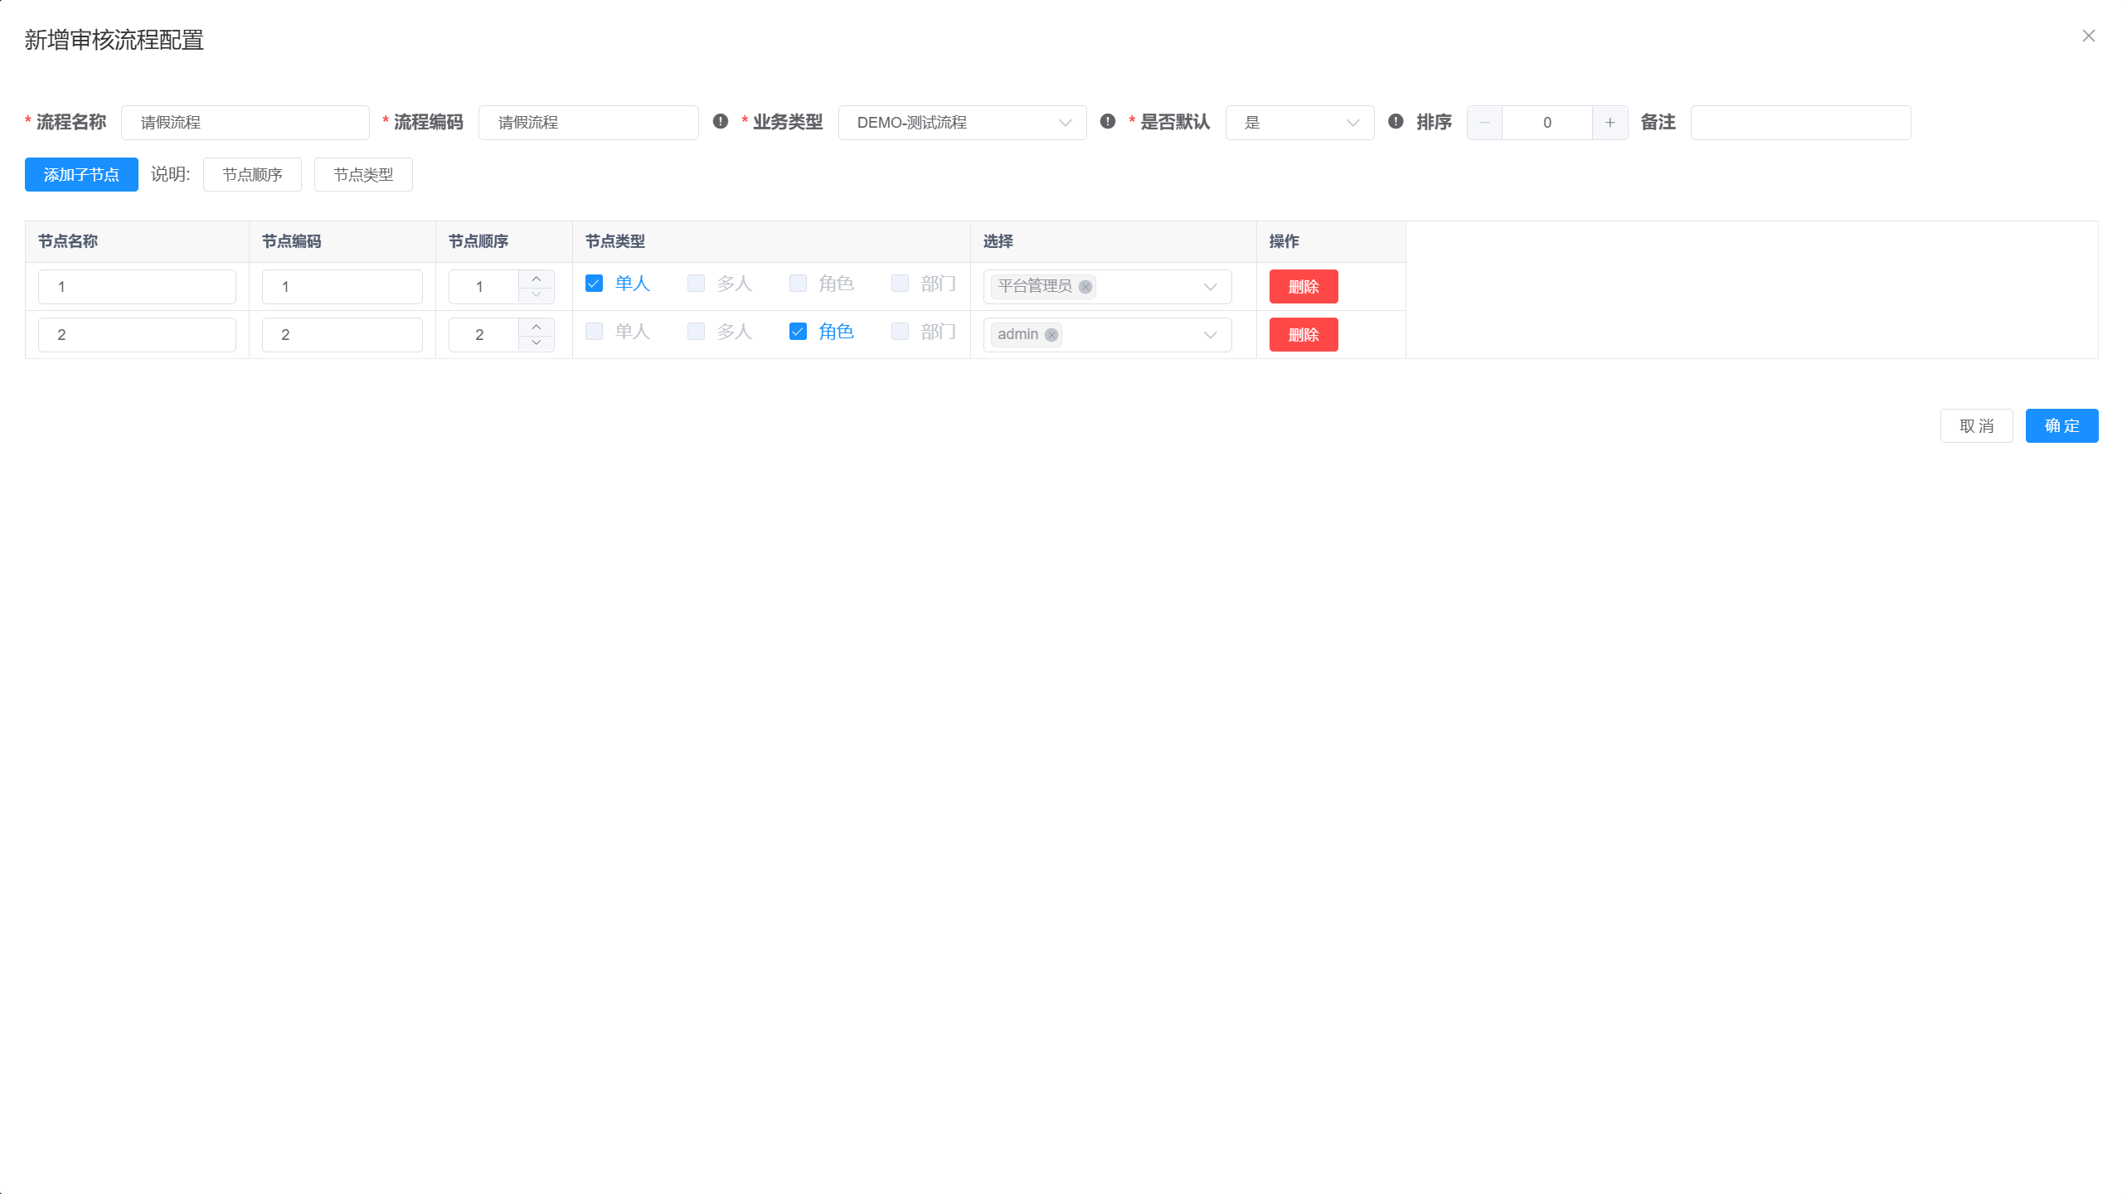
Task: Open the 是否默认 dropdown
Action: [x=1299, y=122]
